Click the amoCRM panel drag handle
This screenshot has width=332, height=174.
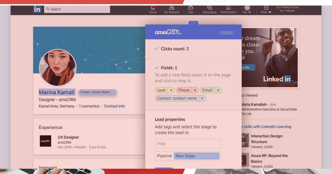coord(193,23)
